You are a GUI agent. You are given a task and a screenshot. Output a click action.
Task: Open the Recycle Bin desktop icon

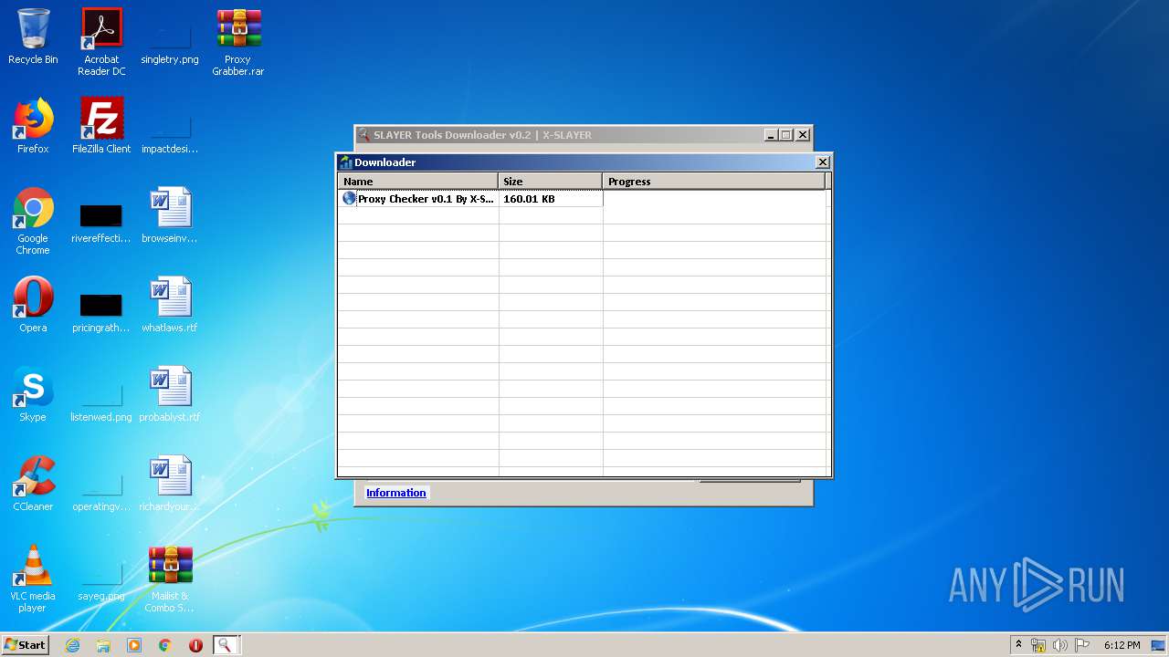[33, 36]
